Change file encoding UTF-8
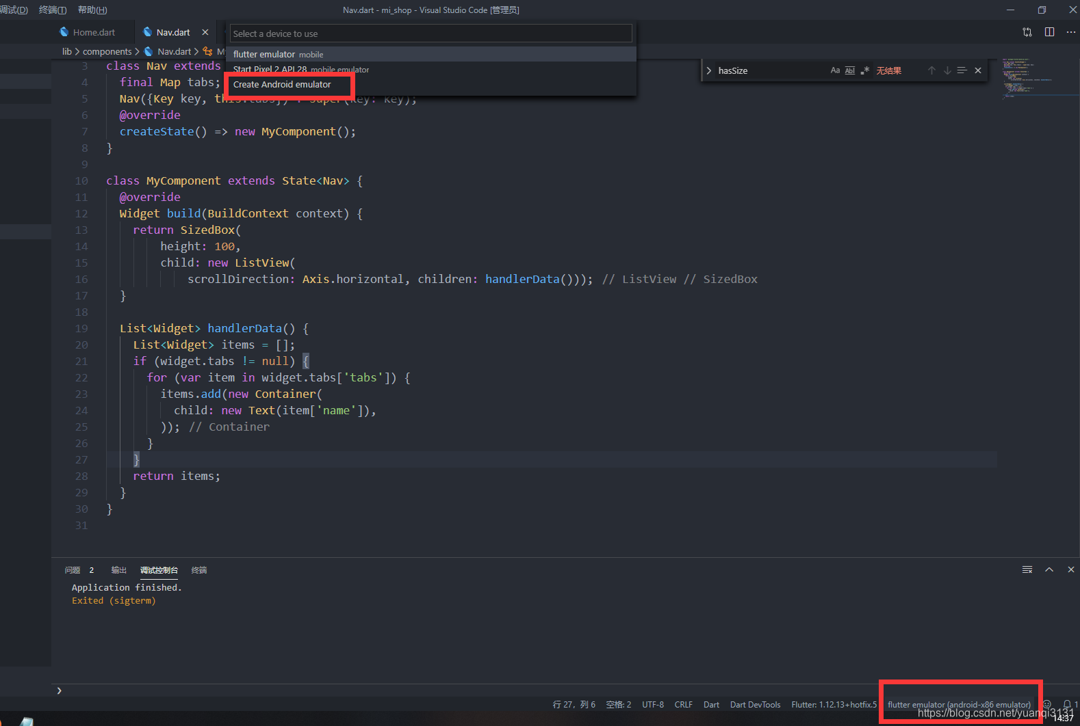 [x=653, y=704]
